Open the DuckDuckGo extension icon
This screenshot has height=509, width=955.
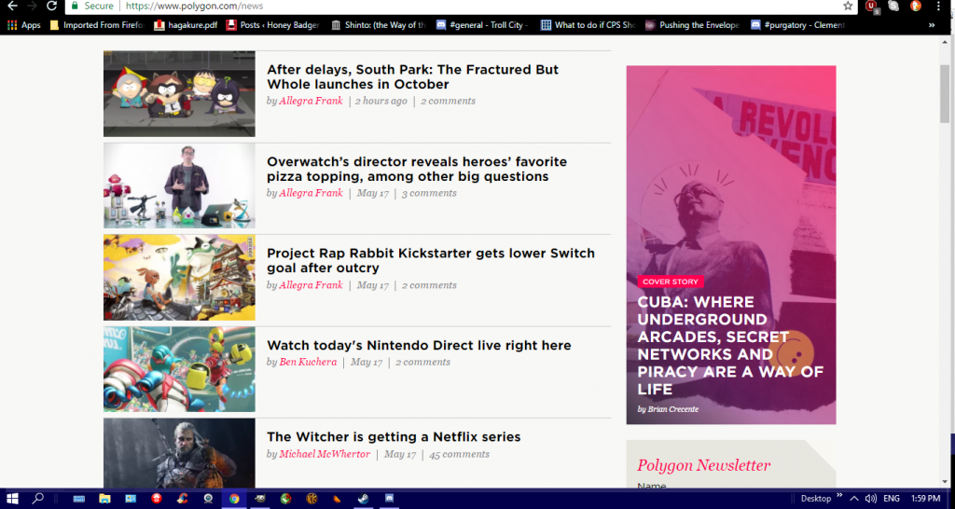(916, 7)
